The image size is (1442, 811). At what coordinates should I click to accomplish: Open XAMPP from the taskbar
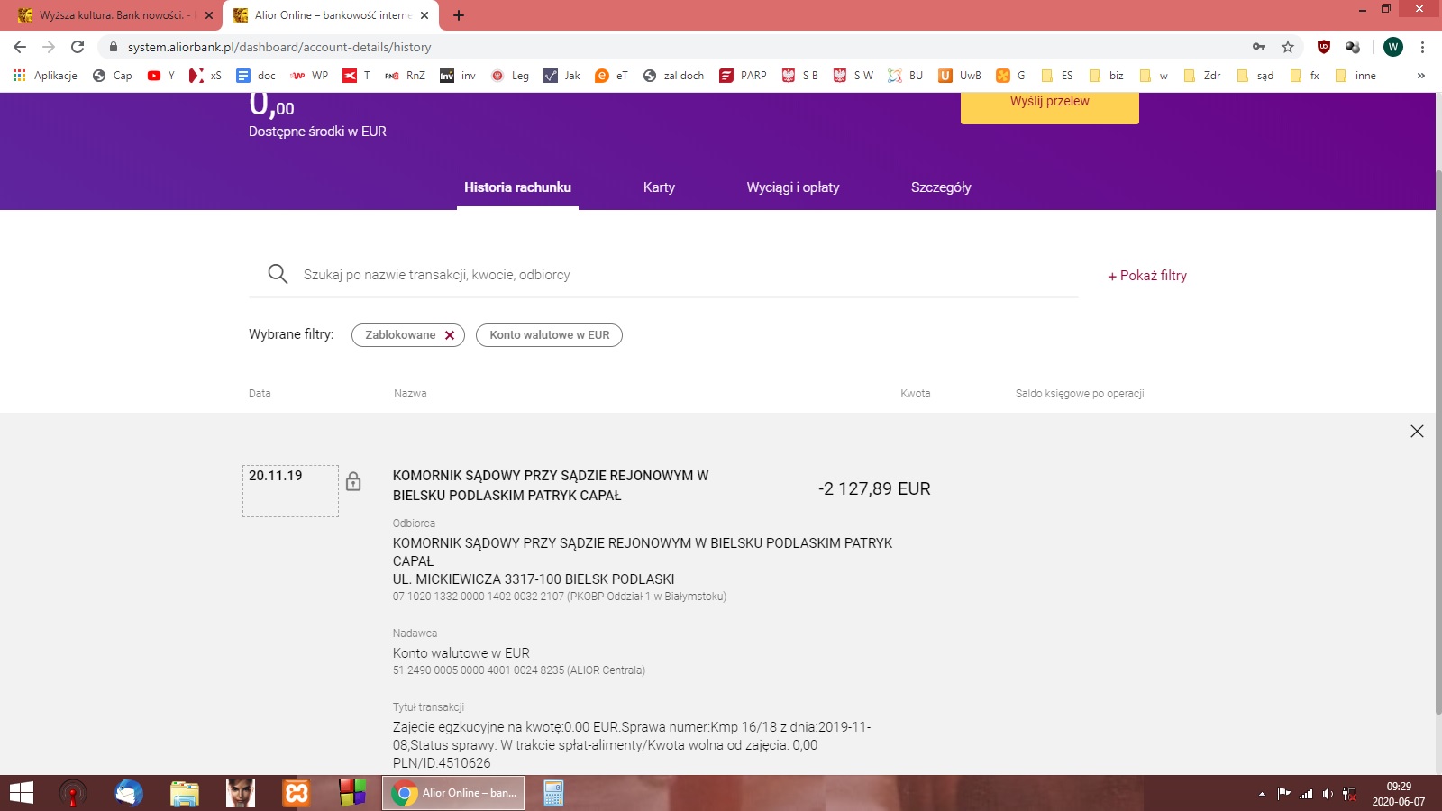(x=297, y=793)
